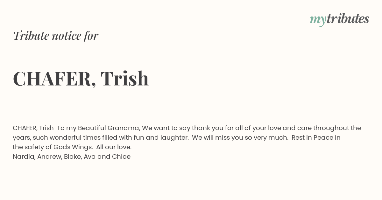This screenshot has width=382, height=200.
Task: Click 'CHAFER, Trish' at start of paragraph
Action: click(33, 128)
